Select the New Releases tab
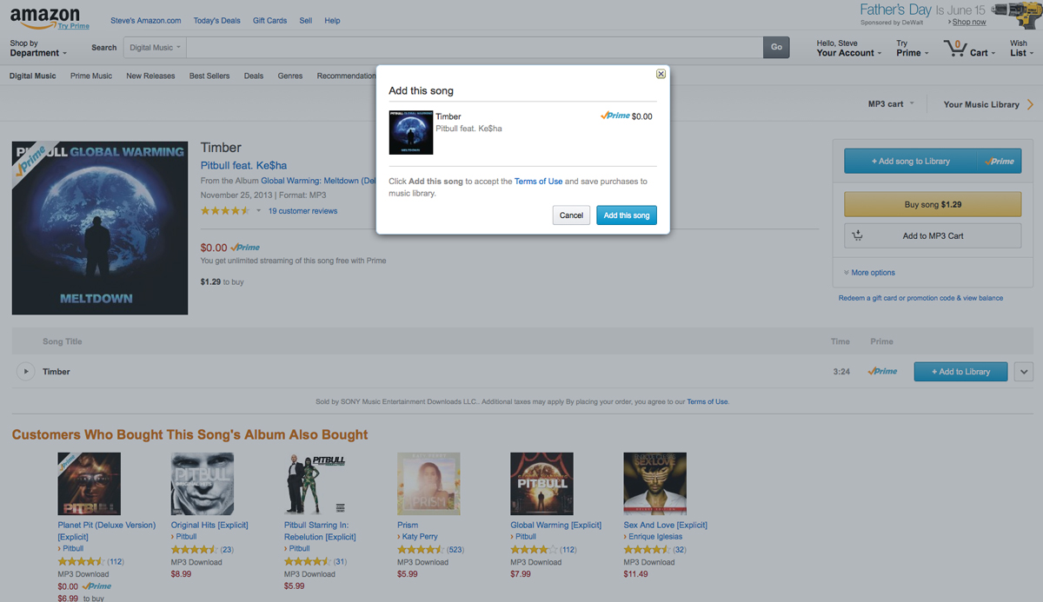This screenshot has height=602, width=1043. [150, 76]
